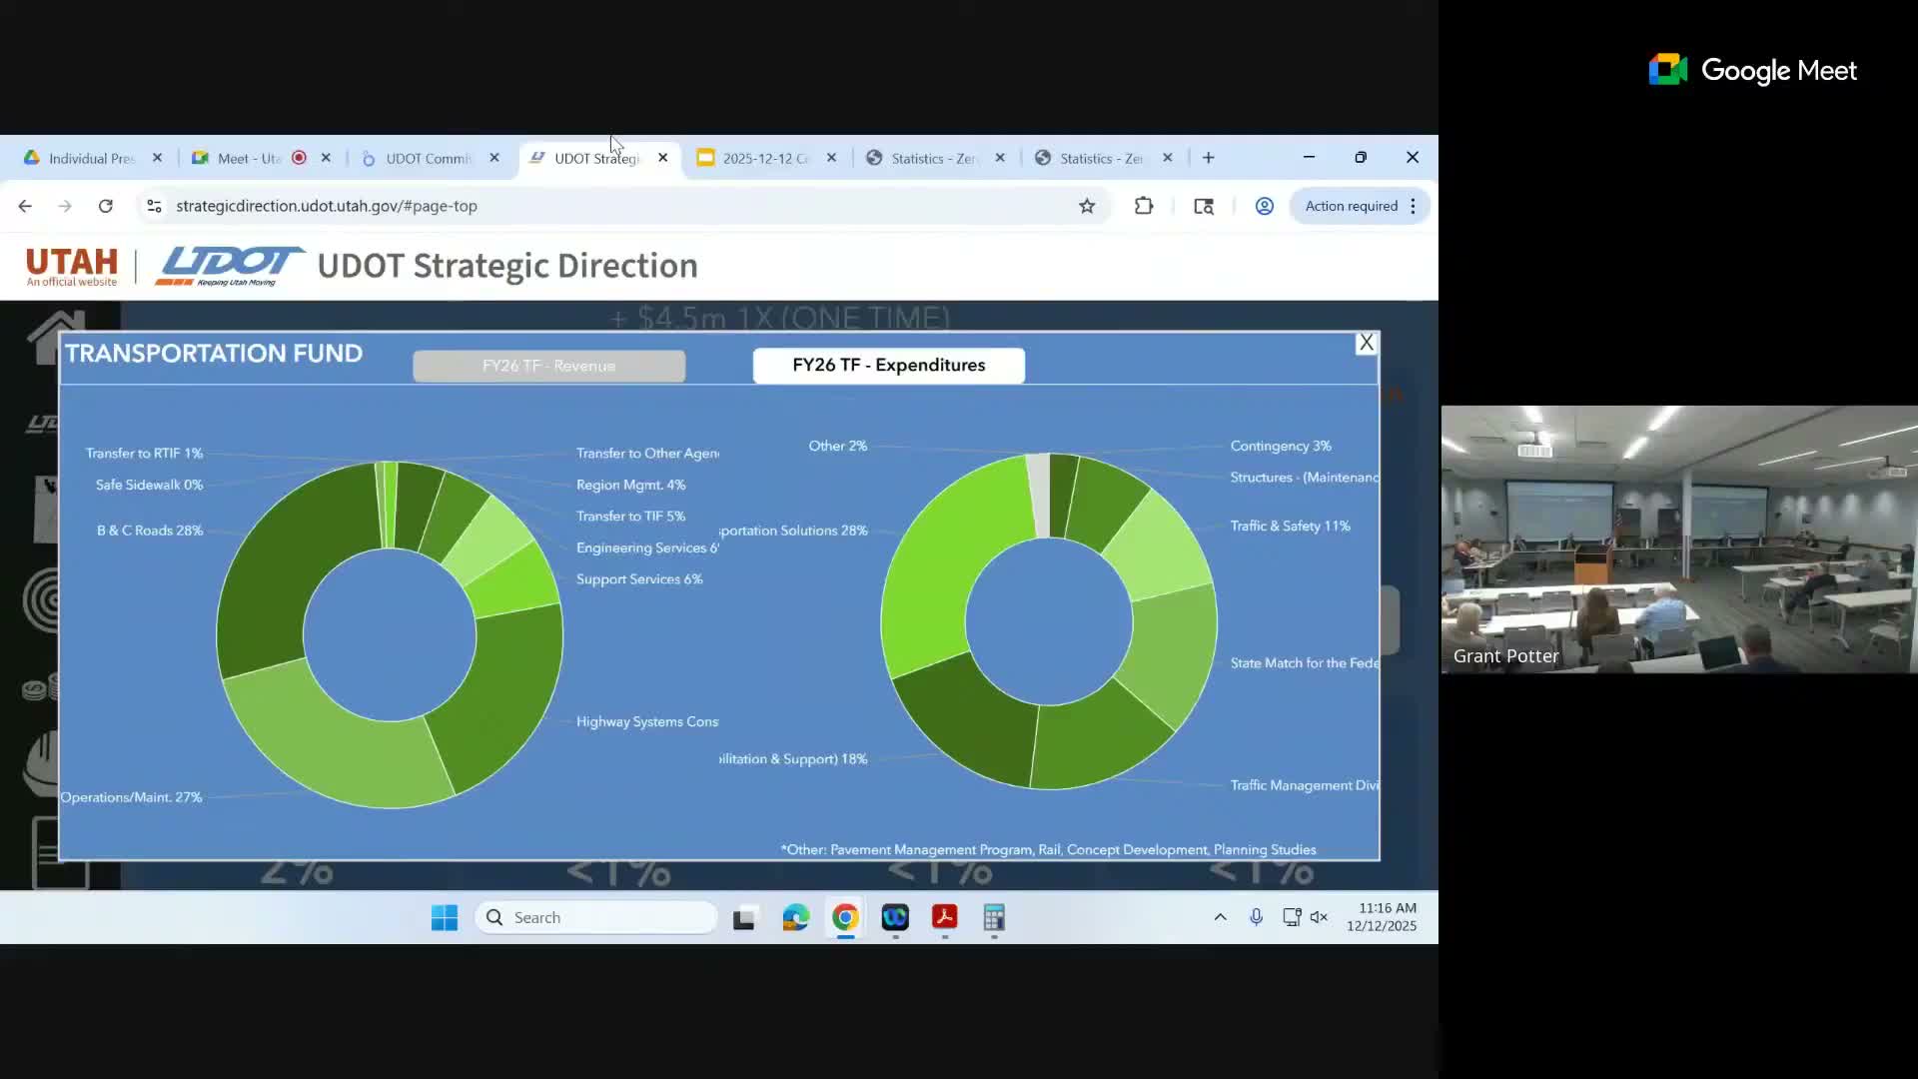This screenshot has height=1079, width=1918.
Task: Switch to the FY26 TF - Revenue view
Action: click(x=548, y=366)
